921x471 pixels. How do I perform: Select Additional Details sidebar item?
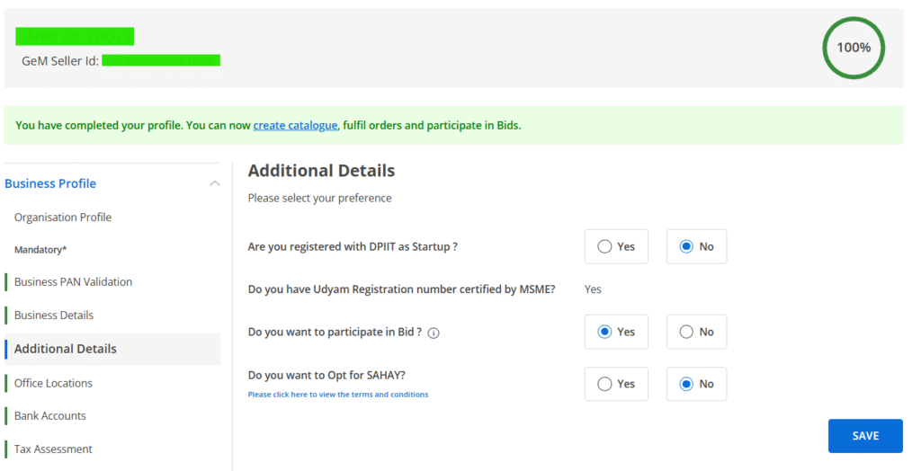click(66, 349)
